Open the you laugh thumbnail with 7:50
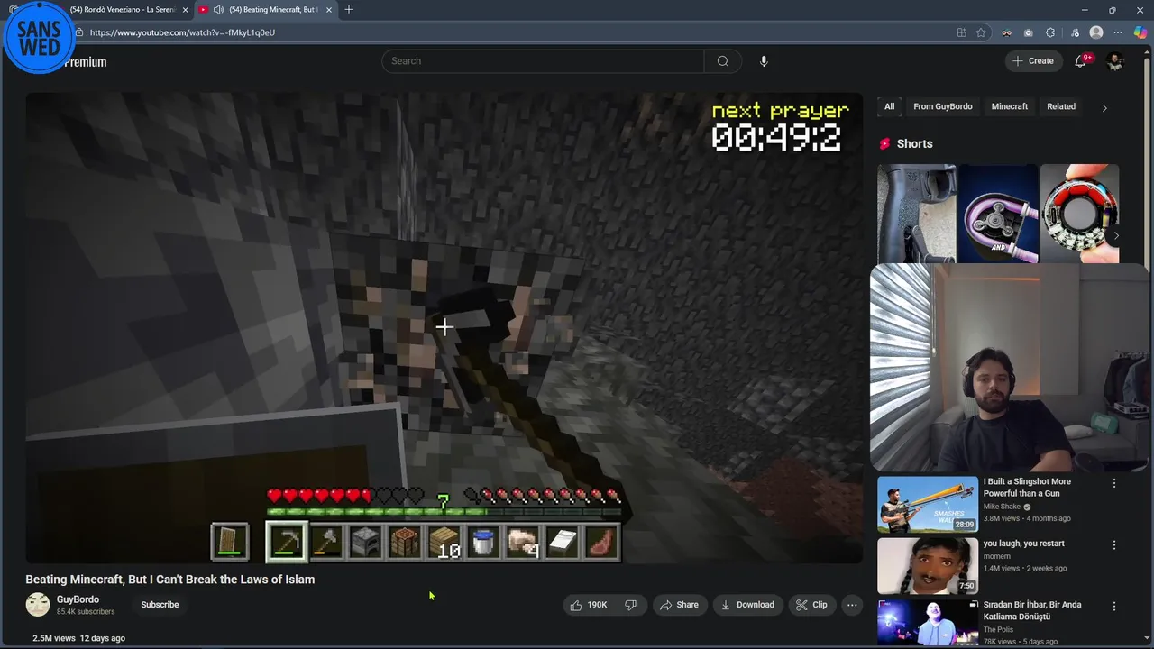 click(x=928, y=566)
